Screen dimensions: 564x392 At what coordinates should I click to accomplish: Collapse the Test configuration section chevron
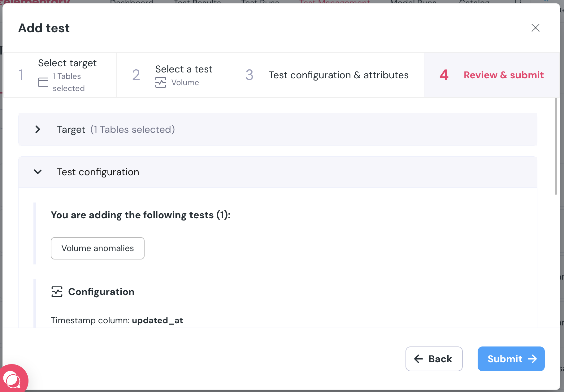pos(38,172)
